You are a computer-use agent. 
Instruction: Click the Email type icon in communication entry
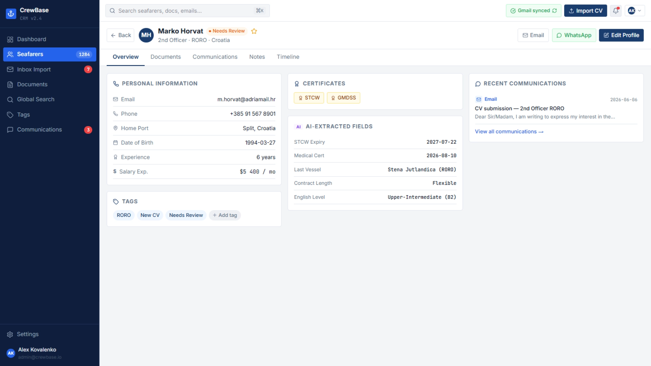pyautogui.click(x=478, y=99)
